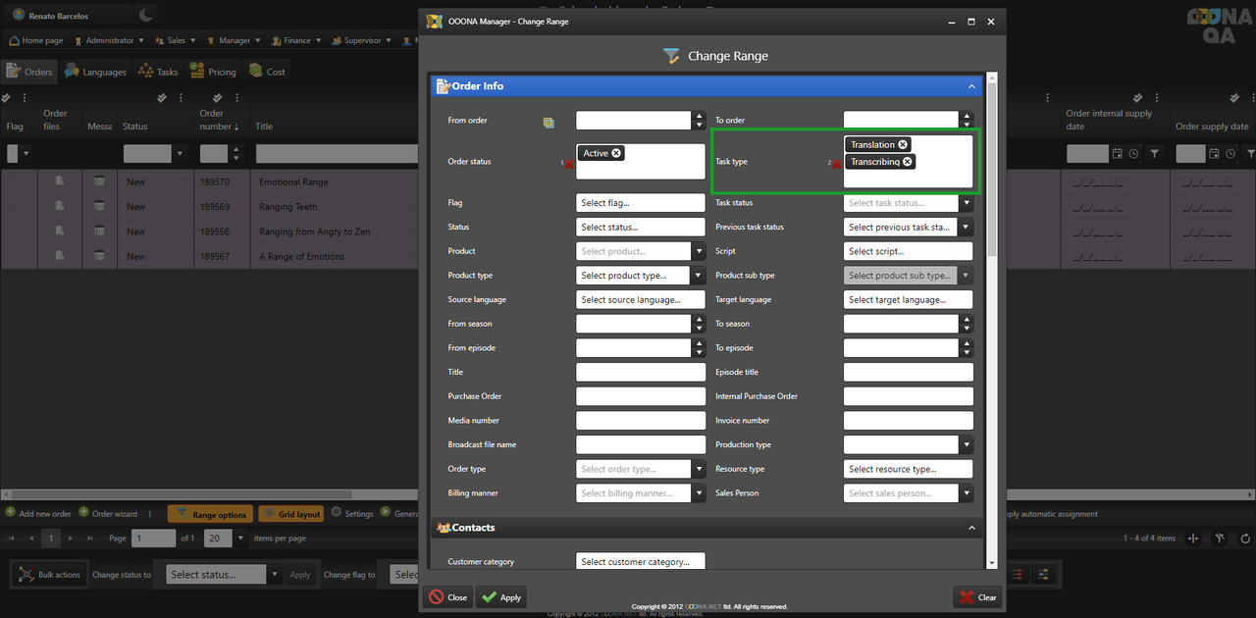This screenshot has width=1256, height=618.
Task: Collapse the Order Info section
Action: 971,86
